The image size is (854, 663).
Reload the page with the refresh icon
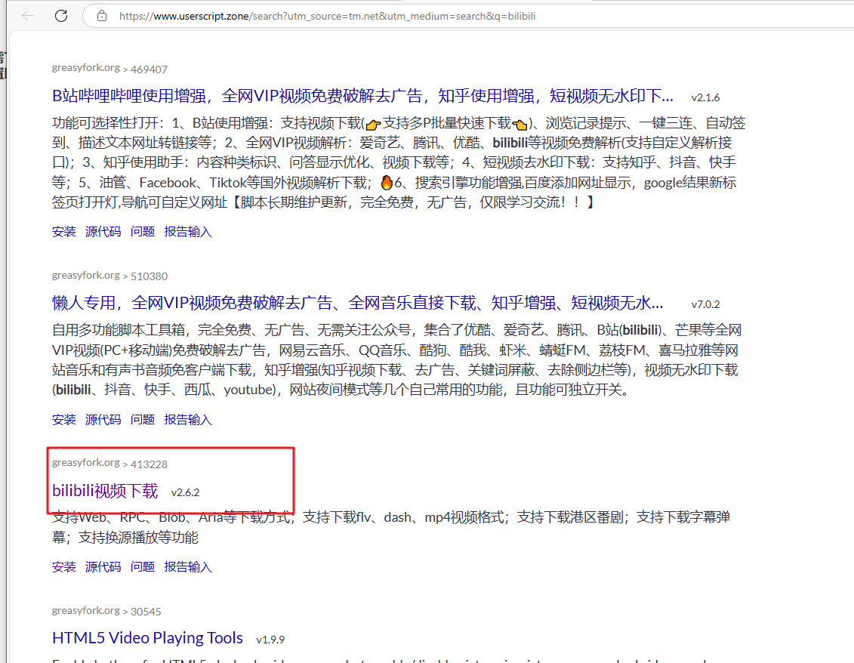tap(61, 16)
